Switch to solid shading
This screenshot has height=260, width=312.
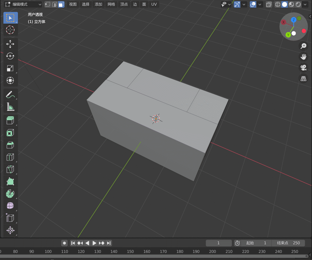coord(284,4)
